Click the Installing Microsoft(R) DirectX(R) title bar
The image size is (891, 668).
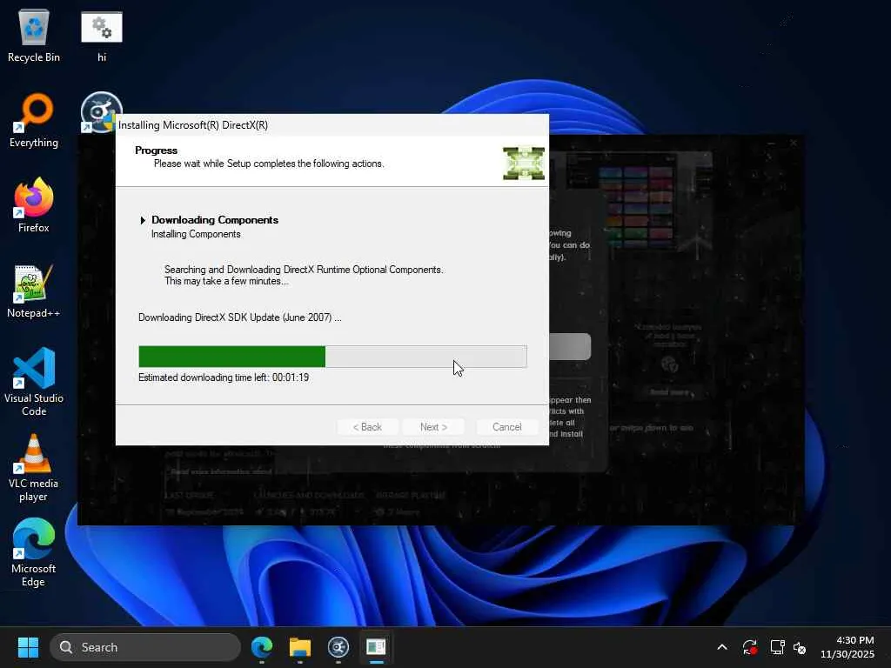[332, 125]
